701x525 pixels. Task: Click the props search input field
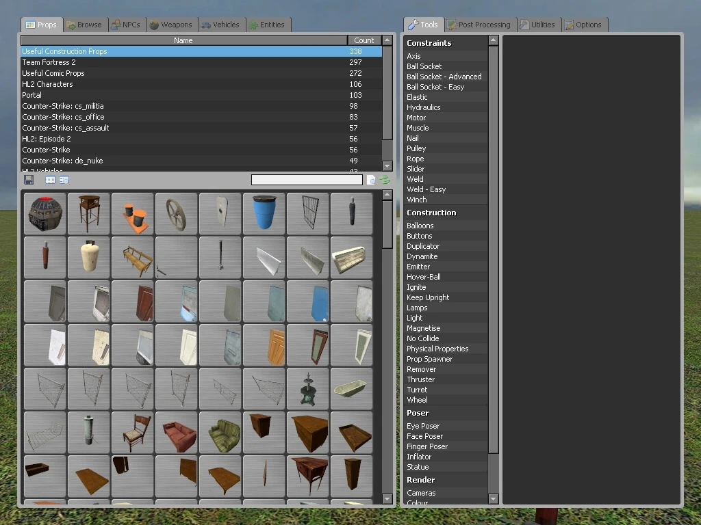[x=307, y=179]
